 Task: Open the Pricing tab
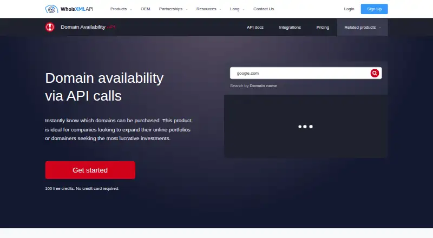click(323, 28)
